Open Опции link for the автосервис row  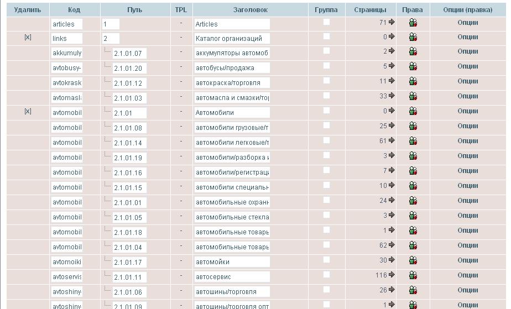point(467,275)
